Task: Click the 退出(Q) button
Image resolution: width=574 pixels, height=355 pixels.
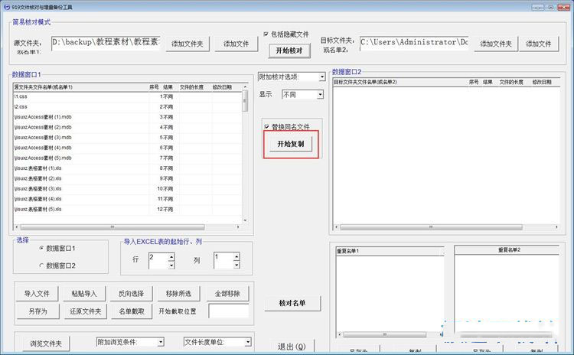Action: point(292,347)
